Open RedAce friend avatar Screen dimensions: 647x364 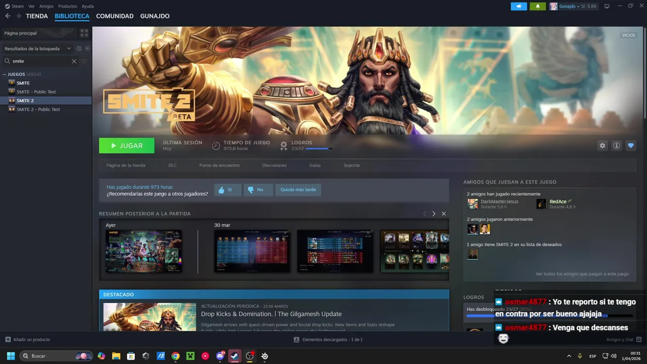(x=541, y=204)
